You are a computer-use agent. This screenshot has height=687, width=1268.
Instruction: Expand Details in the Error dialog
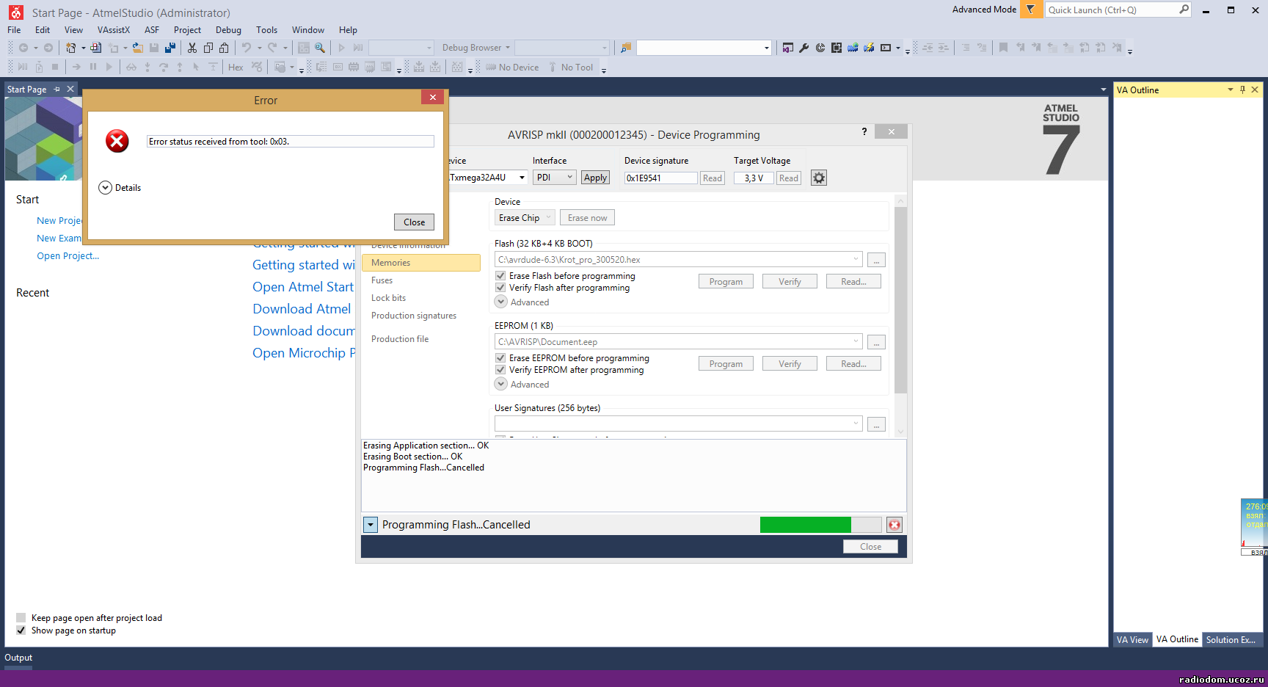pyautogui.click(x=105, y=188)
